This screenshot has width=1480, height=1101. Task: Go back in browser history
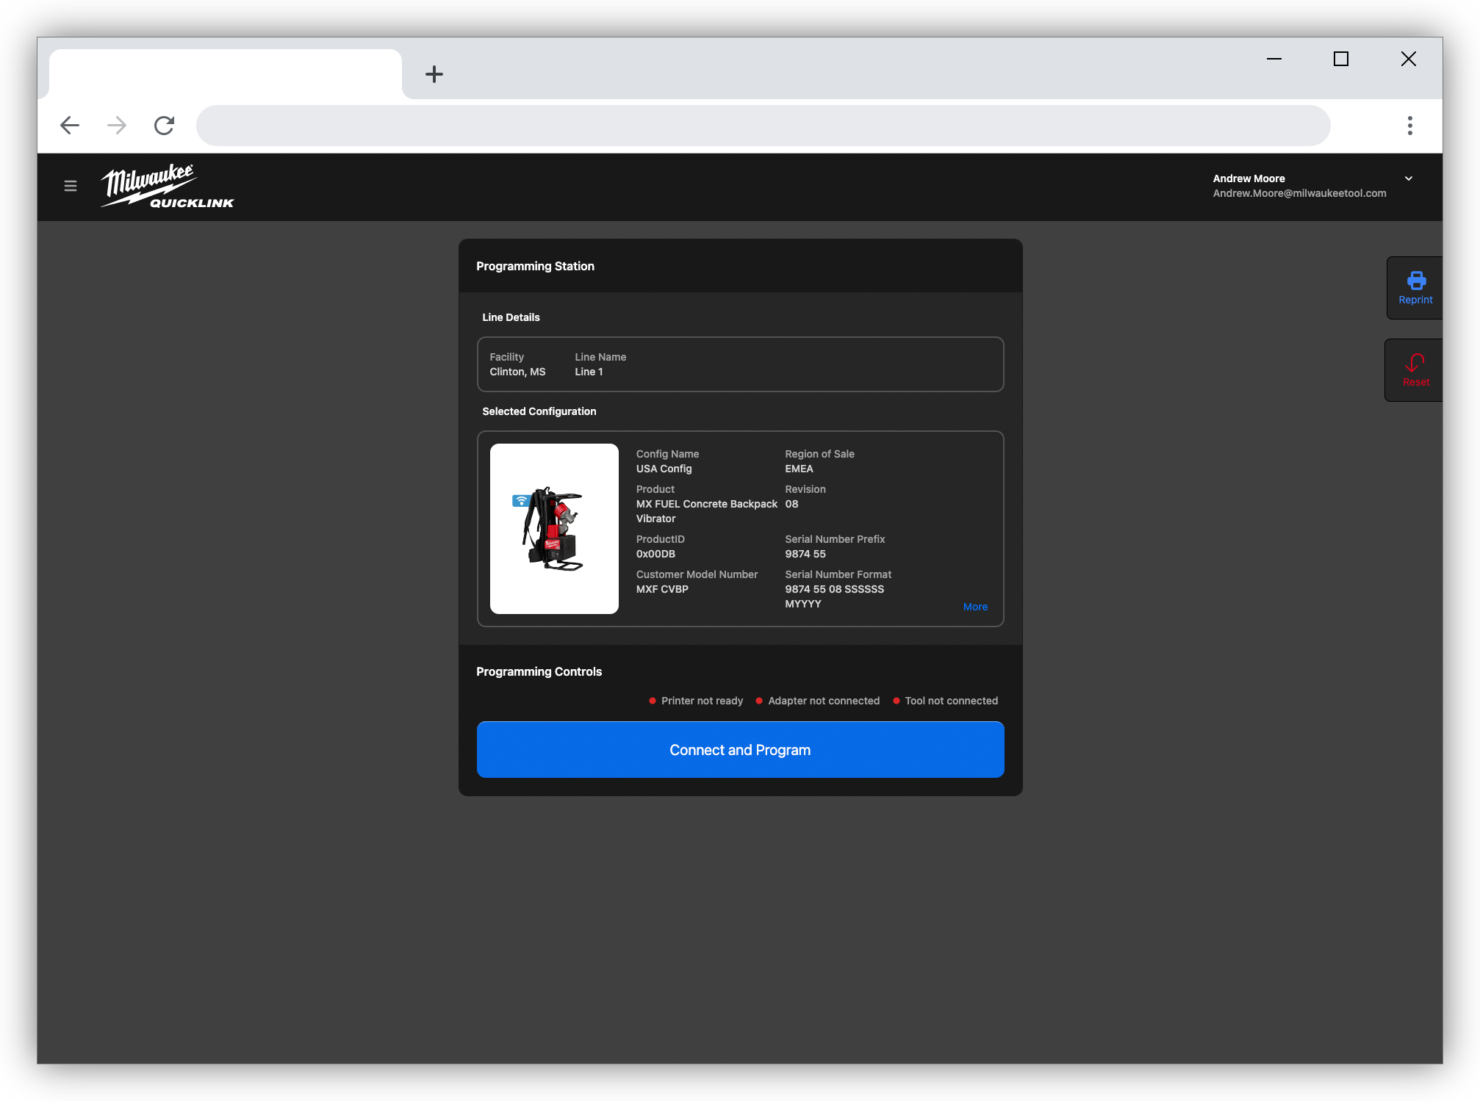[x=70, y=126]
